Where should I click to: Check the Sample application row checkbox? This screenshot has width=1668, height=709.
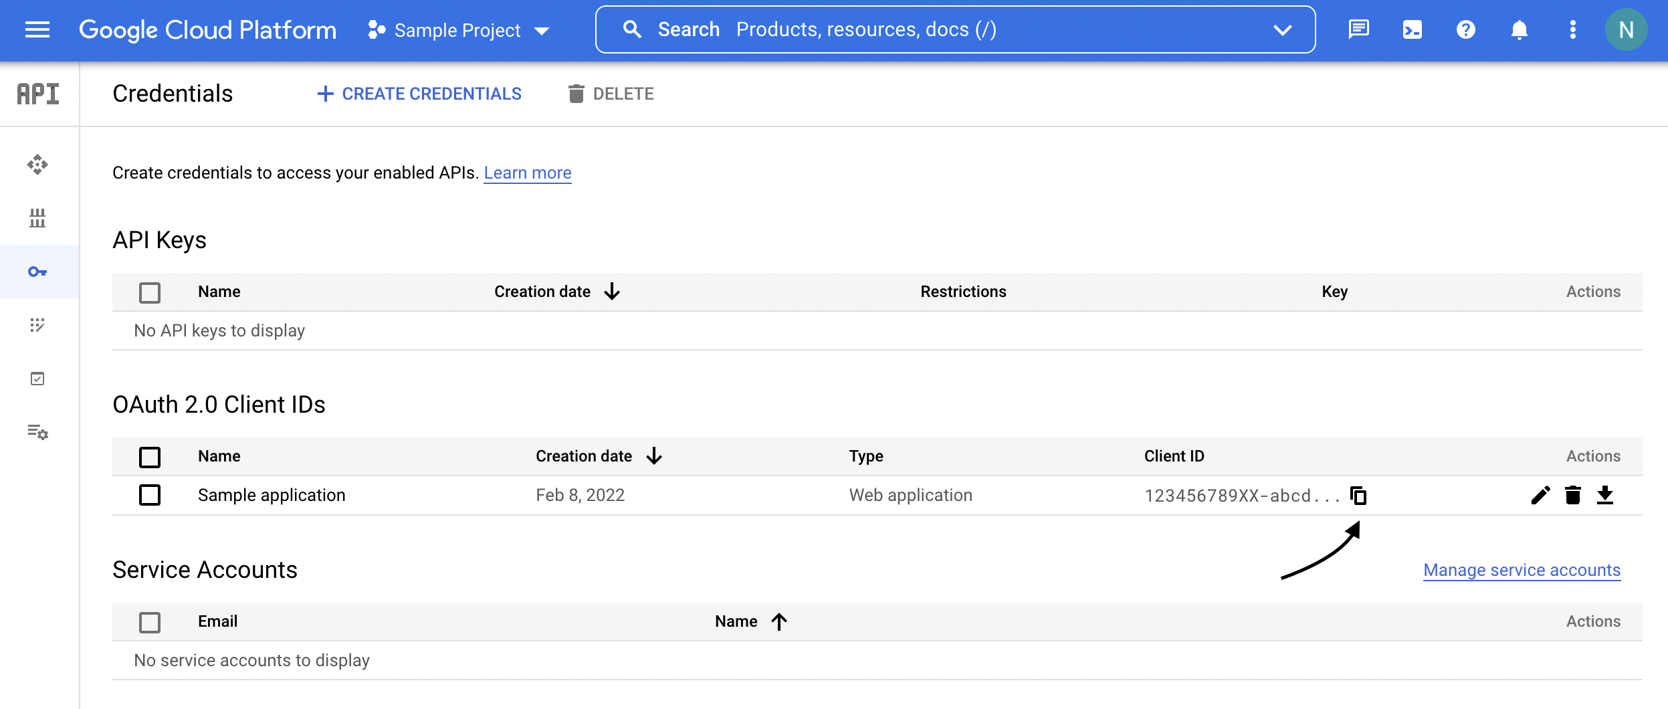coord(150,495)
